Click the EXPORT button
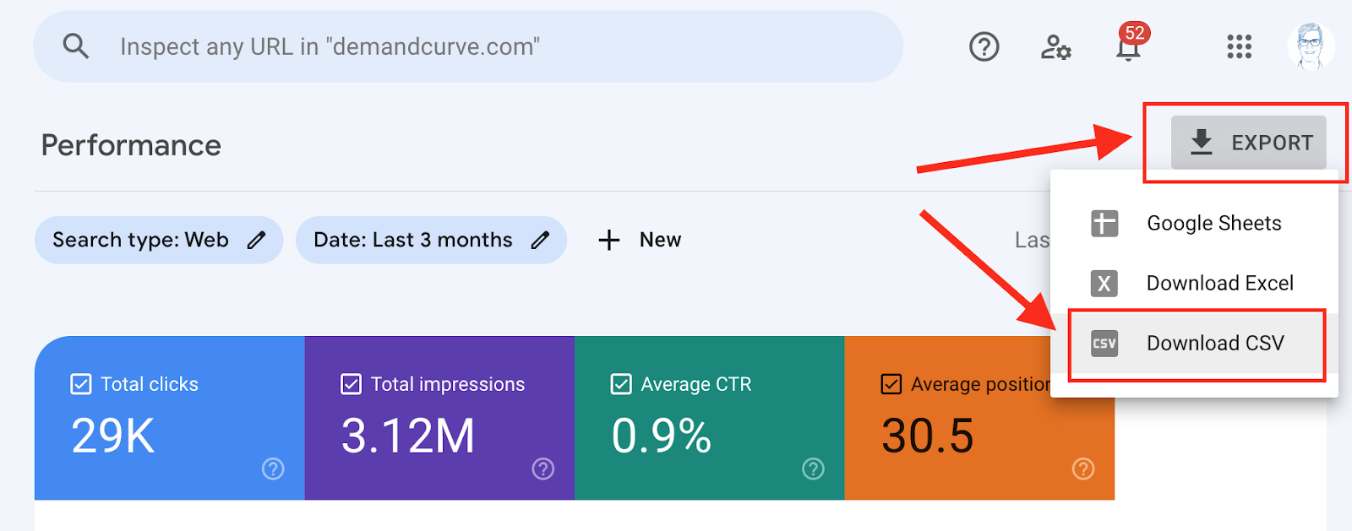1352x531 pixels. point(1249,143)
